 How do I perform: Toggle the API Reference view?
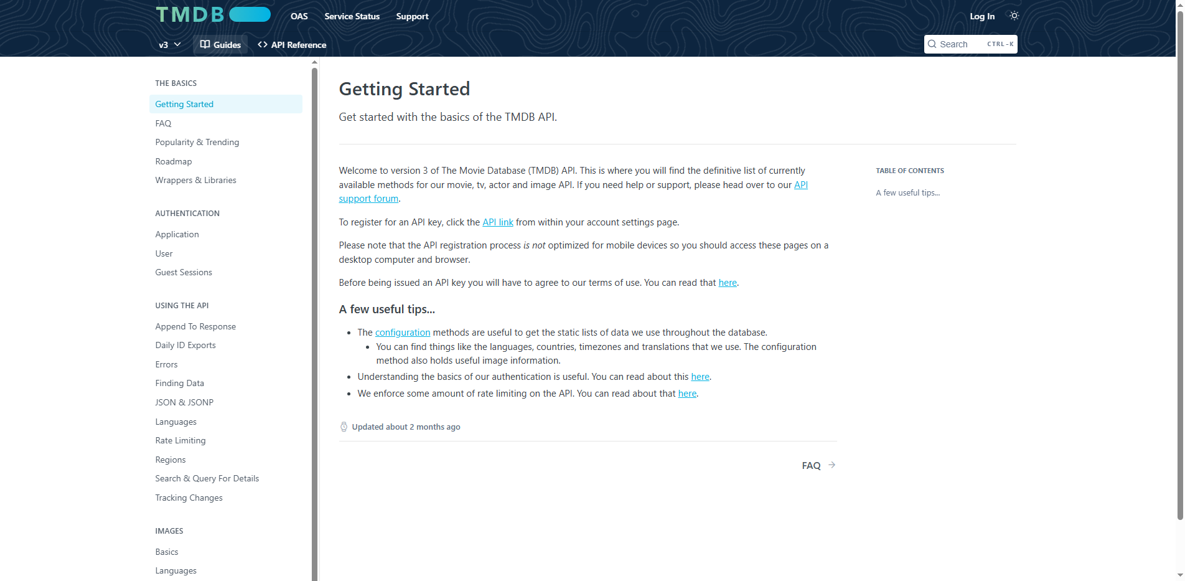pyautogui.click(x=292, y=44)
